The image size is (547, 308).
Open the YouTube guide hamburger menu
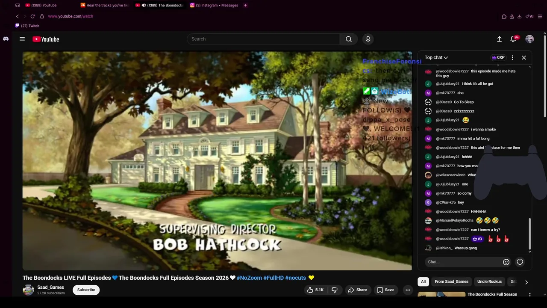(x=22, y=39)
